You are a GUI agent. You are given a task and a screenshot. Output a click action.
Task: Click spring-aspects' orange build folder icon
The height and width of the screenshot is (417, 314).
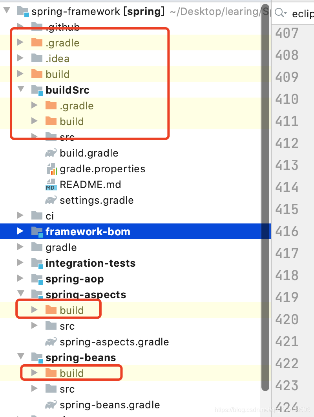click(x=51, y=310)
